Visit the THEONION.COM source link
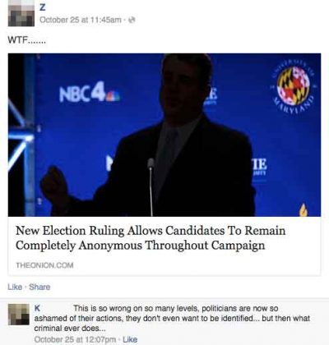Viewport: 329px width, 345px height. (44, 265)
